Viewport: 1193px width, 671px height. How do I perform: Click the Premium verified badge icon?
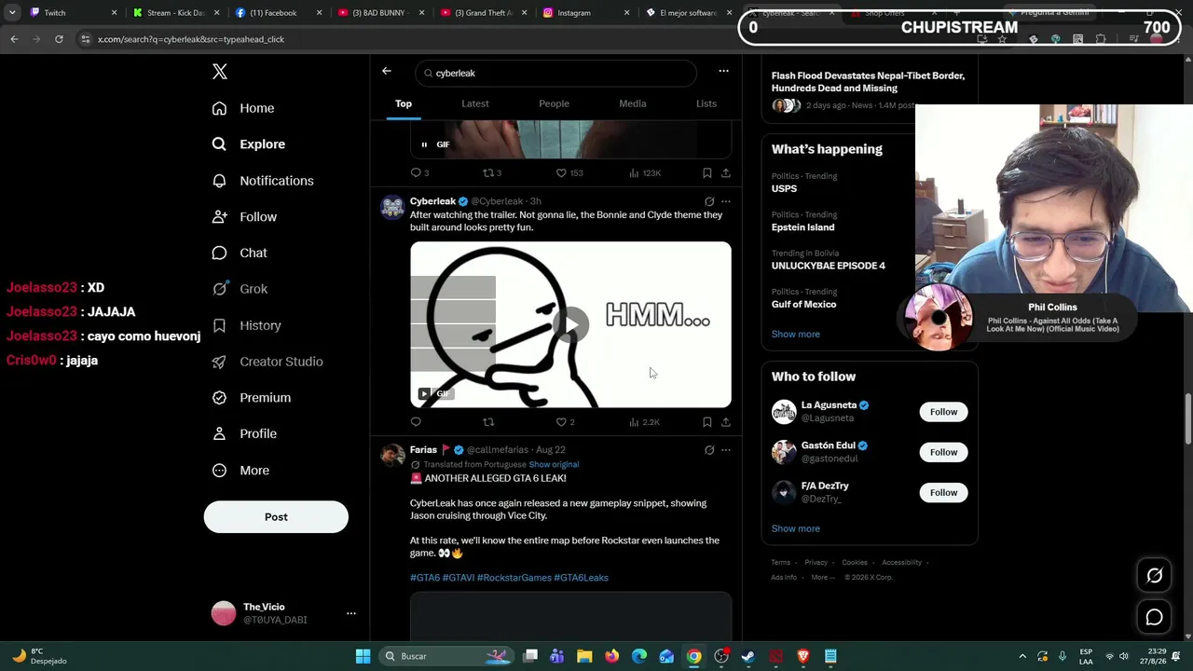pyautogui.click(x=219, y=398)
